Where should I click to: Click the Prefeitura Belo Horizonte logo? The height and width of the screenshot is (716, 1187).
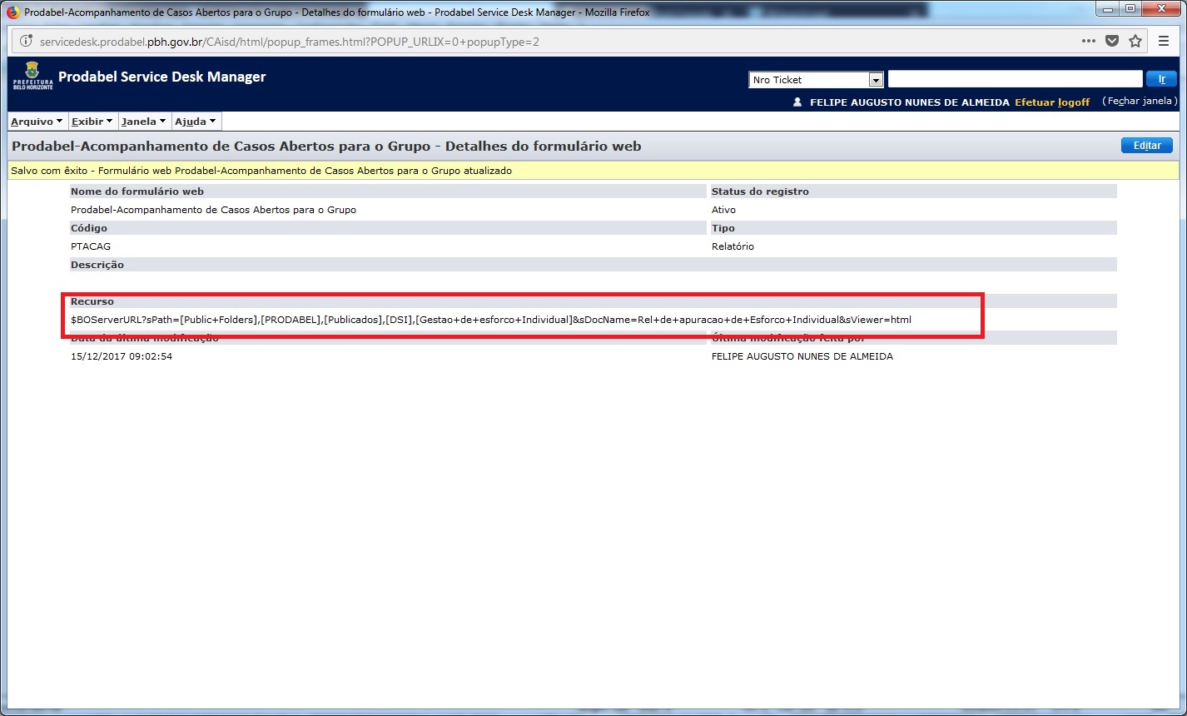coord(32,76)
